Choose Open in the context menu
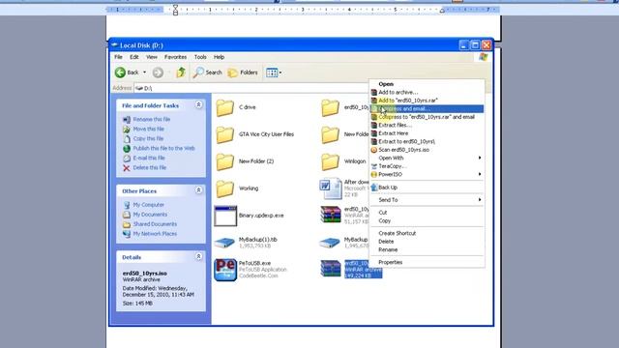619x348 pixels. (427, 84)
